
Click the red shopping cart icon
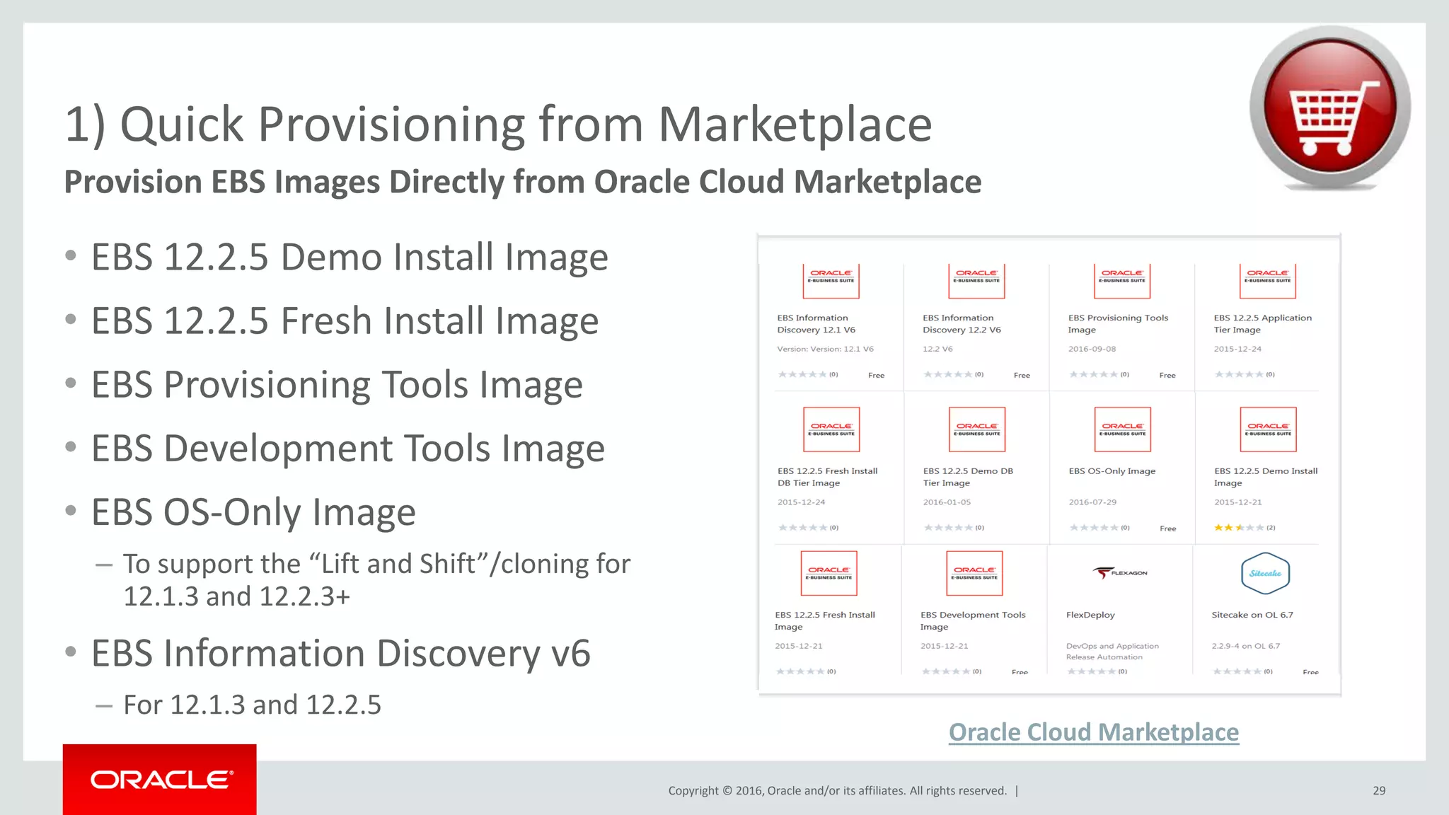coord(1330,108)
